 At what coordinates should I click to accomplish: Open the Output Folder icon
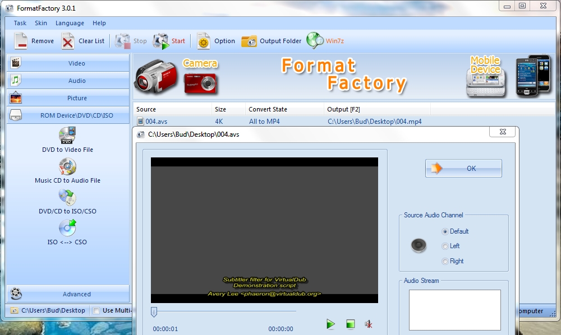(x=249, y=41)
